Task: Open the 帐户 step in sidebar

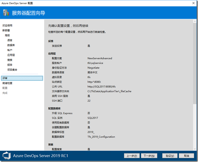Action: pos(10,50)
